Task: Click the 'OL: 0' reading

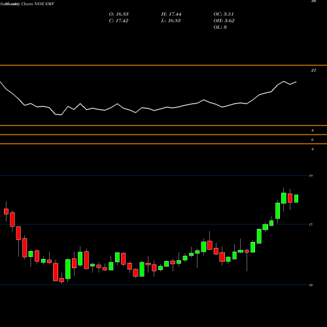Action: pyautogui.click(x=220, y=27)
